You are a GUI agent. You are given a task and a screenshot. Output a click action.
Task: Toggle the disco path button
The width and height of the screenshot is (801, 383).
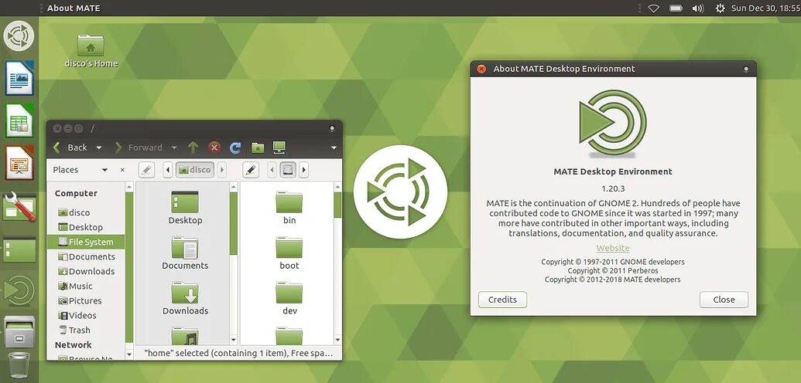194,170
